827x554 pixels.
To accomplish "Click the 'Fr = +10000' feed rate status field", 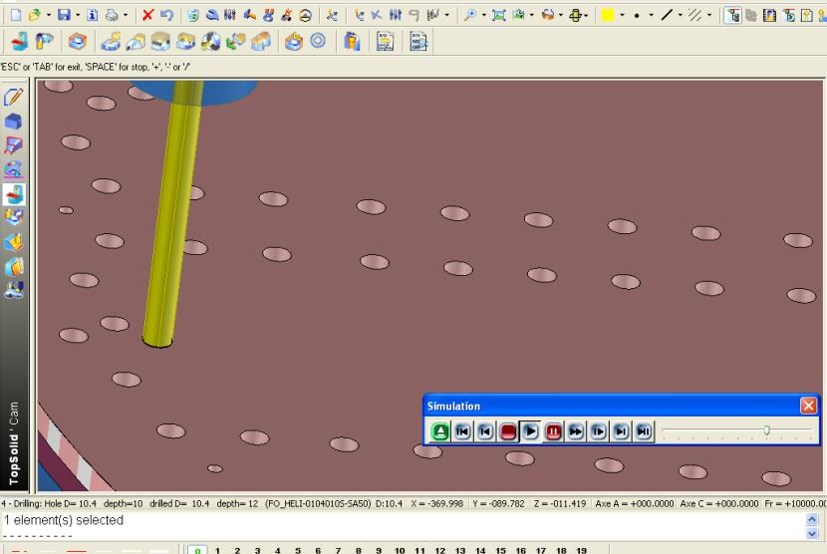I will (795, 504).
